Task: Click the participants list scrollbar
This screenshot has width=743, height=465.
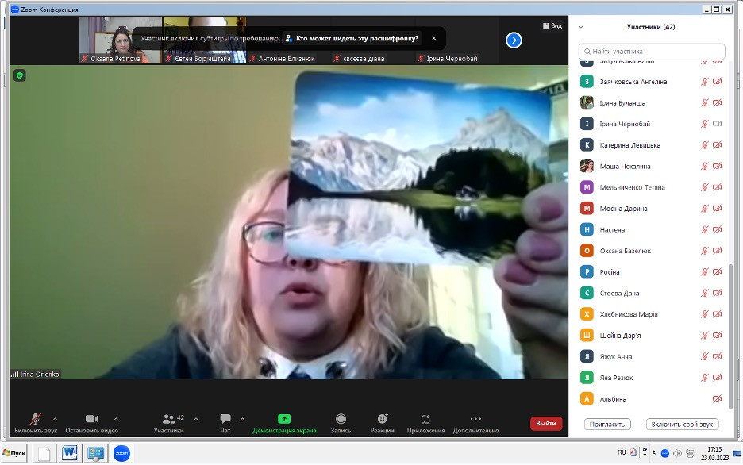Action: (730, 336)
